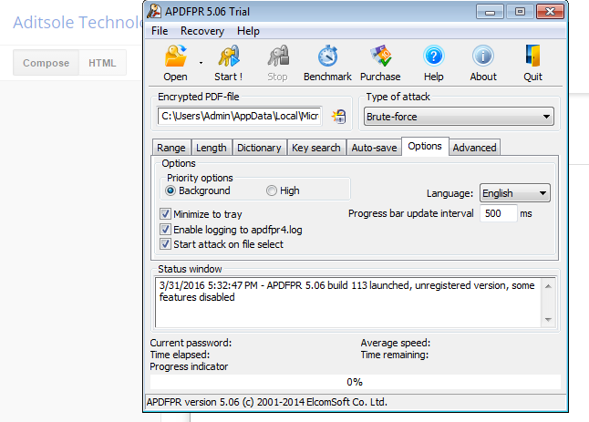Close the APDFPR window

[550, 12]
